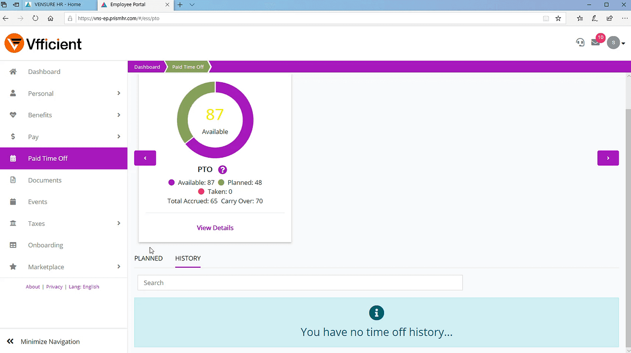This screenshot has height=353, width=631.
Task: Click the headset support icon
Action: point(580,43)
